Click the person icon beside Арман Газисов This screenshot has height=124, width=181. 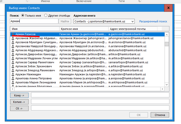13,34
